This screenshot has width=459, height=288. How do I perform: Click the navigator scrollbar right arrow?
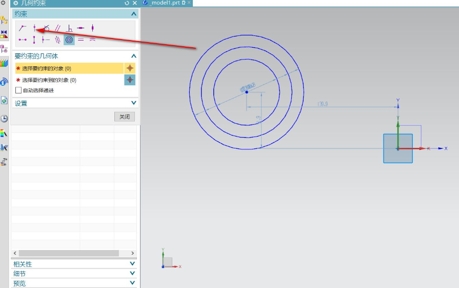[133, 253]
